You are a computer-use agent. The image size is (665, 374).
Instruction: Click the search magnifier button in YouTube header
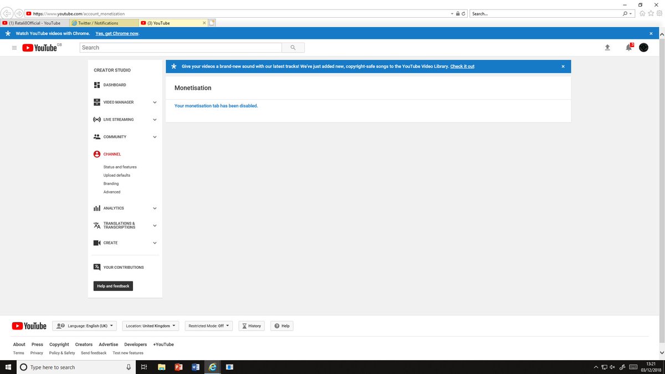(x=293, y=48)
